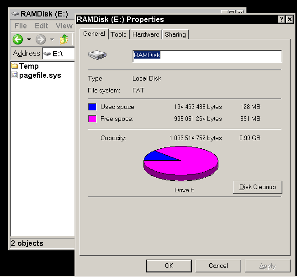Screen dimensions: 297x277
Task: Click the disabled Apply button
Action: tap(267, 266)
